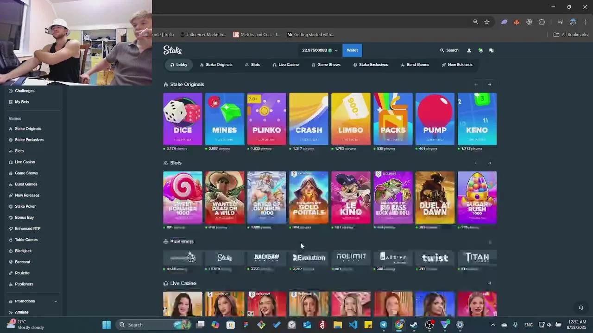Open the Sweet Bonanza 1000 slot
The height and width of the screenshot is (333, 593).
183,197
